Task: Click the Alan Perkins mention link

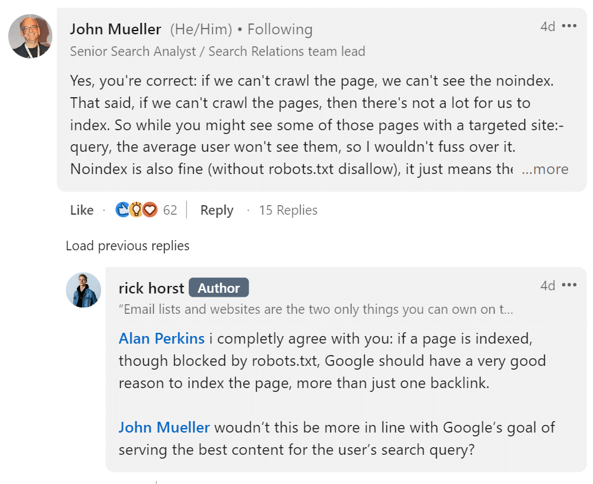Action: [161, 339]
